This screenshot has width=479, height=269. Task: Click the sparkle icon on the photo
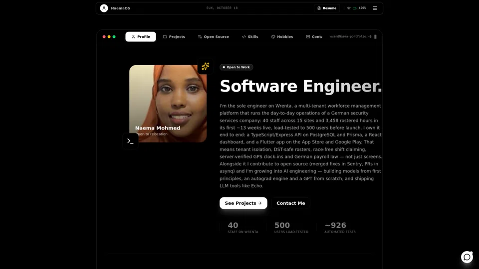pyautogui.click(x=205, y=66)
